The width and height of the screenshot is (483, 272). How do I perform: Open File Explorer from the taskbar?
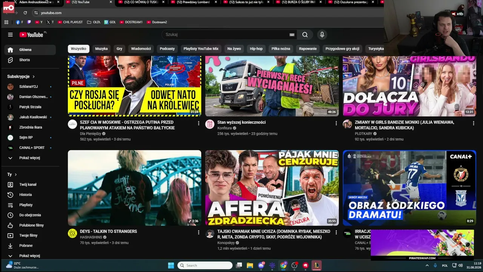pyautogui.click(x=250, y=266)
